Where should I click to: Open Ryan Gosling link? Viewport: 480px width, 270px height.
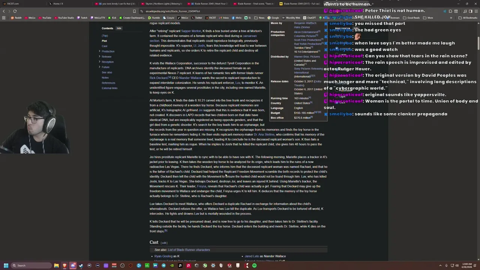pyautogui.click(x=163, y=256)
